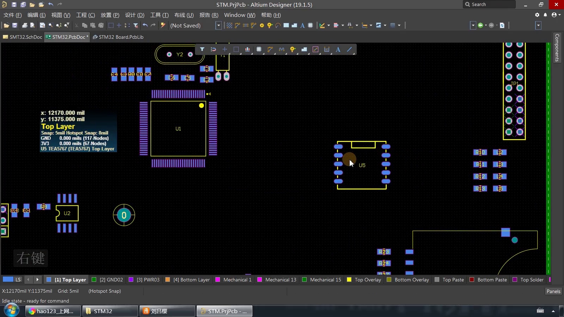Open the selection filter in the heads-up toolbar
The height and width of the screenshot is (317, 564).
click(x=203, y=49)
